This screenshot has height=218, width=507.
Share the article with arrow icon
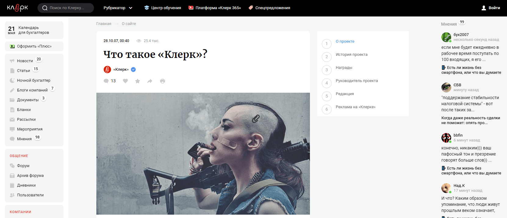pos(150,81)
